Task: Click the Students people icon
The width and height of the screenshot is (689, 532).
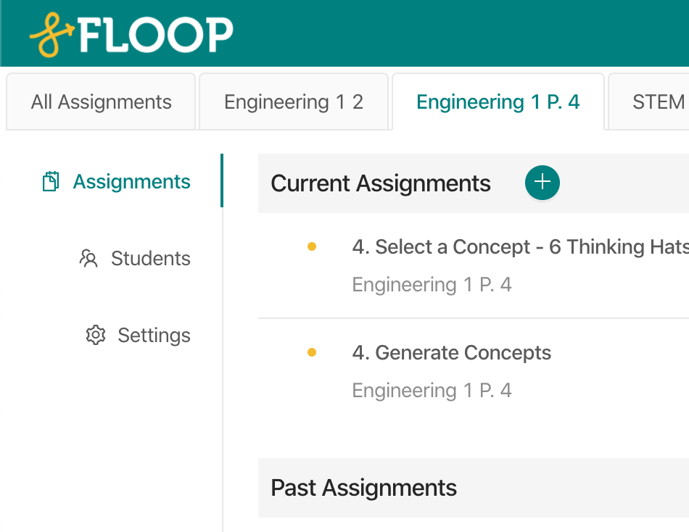Action: pos(88,259)
